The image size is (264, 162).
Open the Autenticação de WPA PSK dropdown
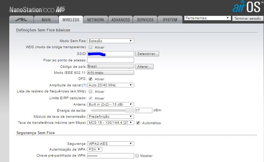(x=95, y=149)
